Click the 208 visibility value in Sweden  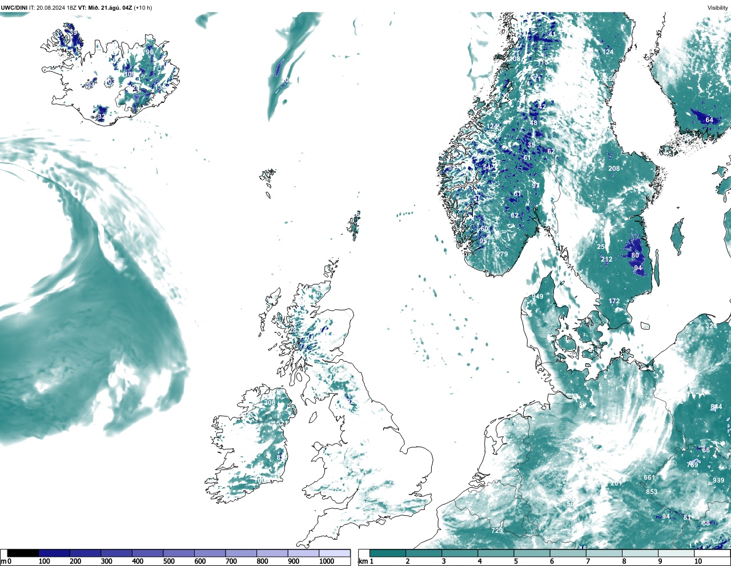[x=614, y=168]
